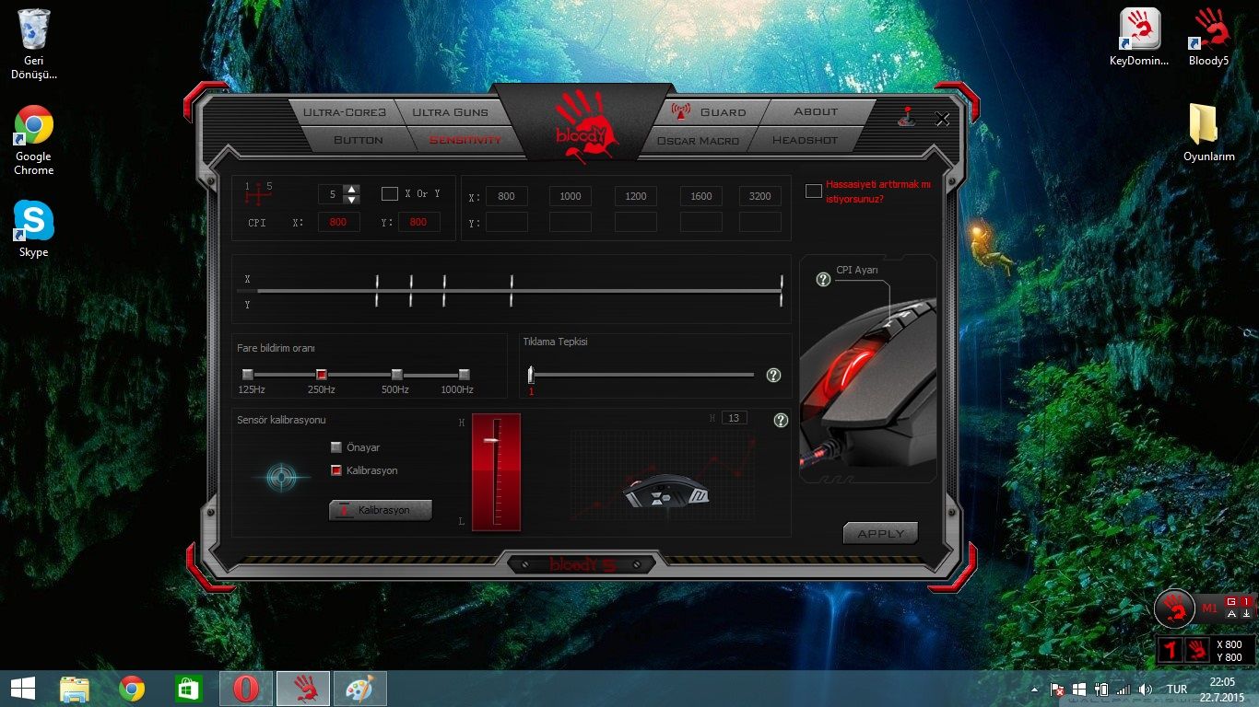
Task: Open help for CPI Ayarı
Action: tap(824, 280)
